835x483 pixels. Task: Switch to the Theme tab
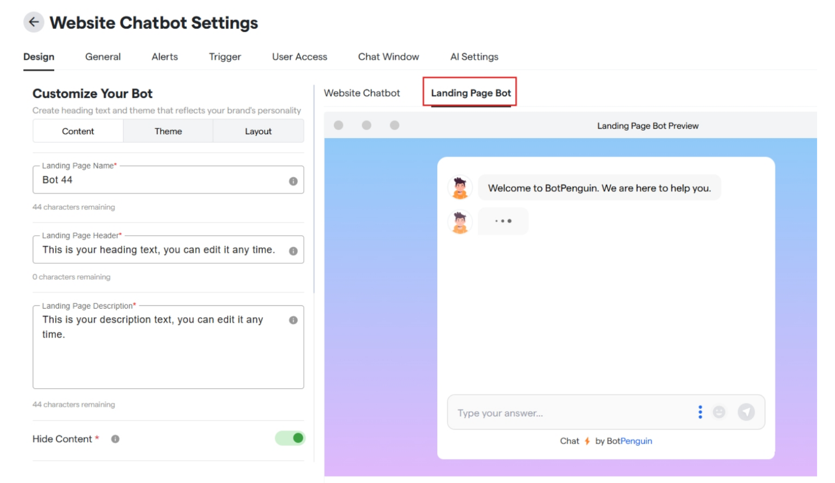click(x=168, y=131)
